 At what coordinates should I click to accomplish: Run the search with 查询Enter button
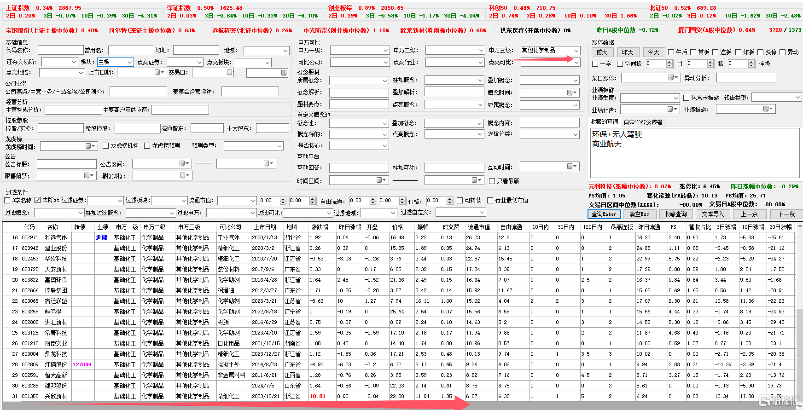pyautogui.click(x=604, y=214)
